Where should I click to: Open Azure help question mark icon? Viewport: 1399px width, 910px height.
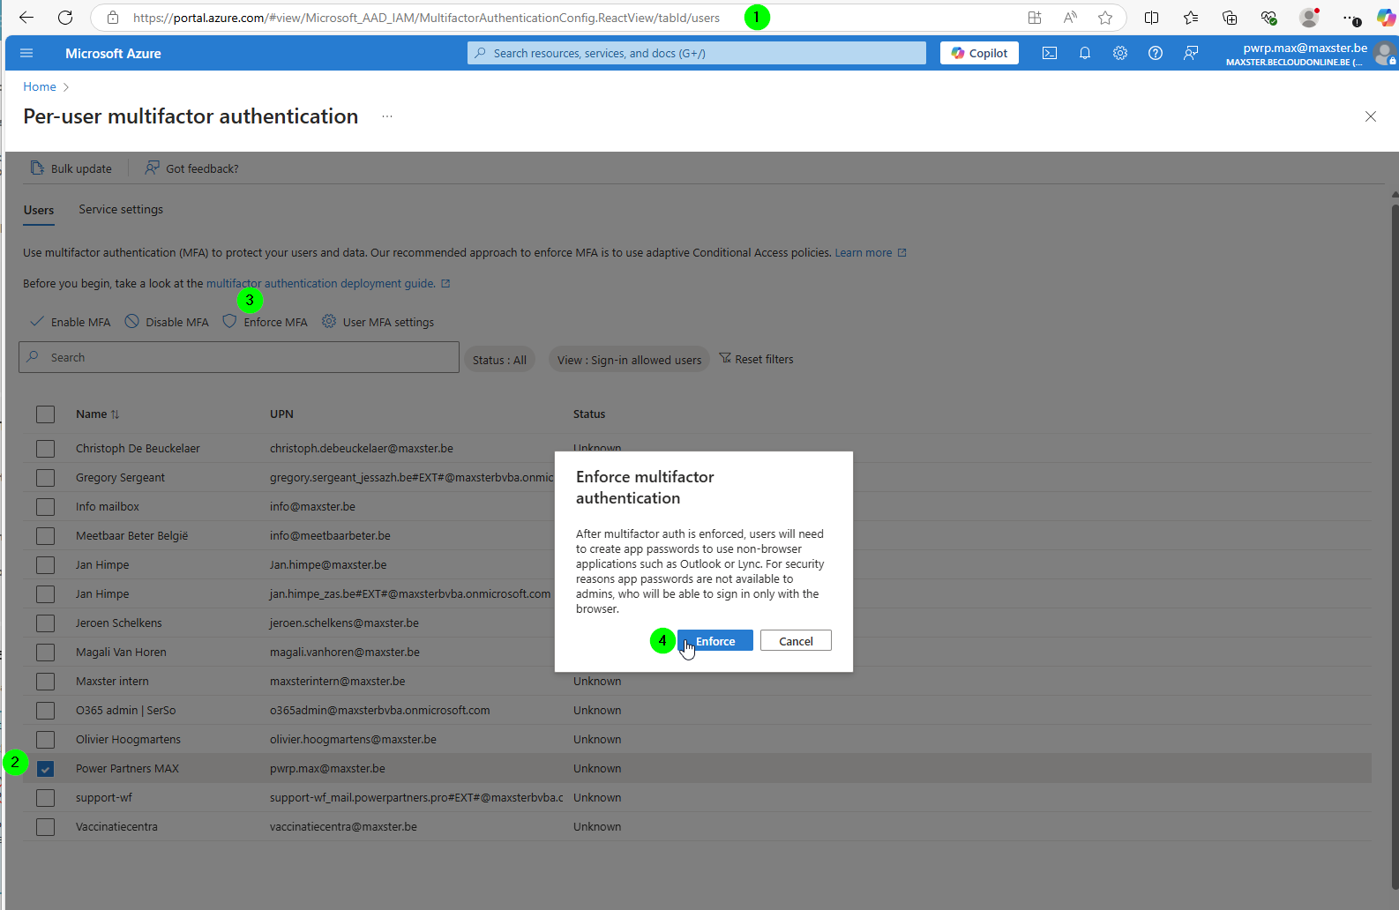[x=1156, y=53]
